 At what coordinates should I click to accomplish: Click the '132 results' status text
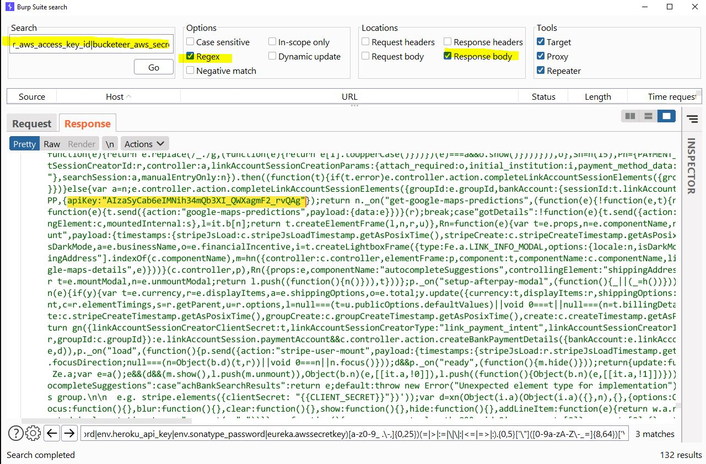(x=680, y=455)
